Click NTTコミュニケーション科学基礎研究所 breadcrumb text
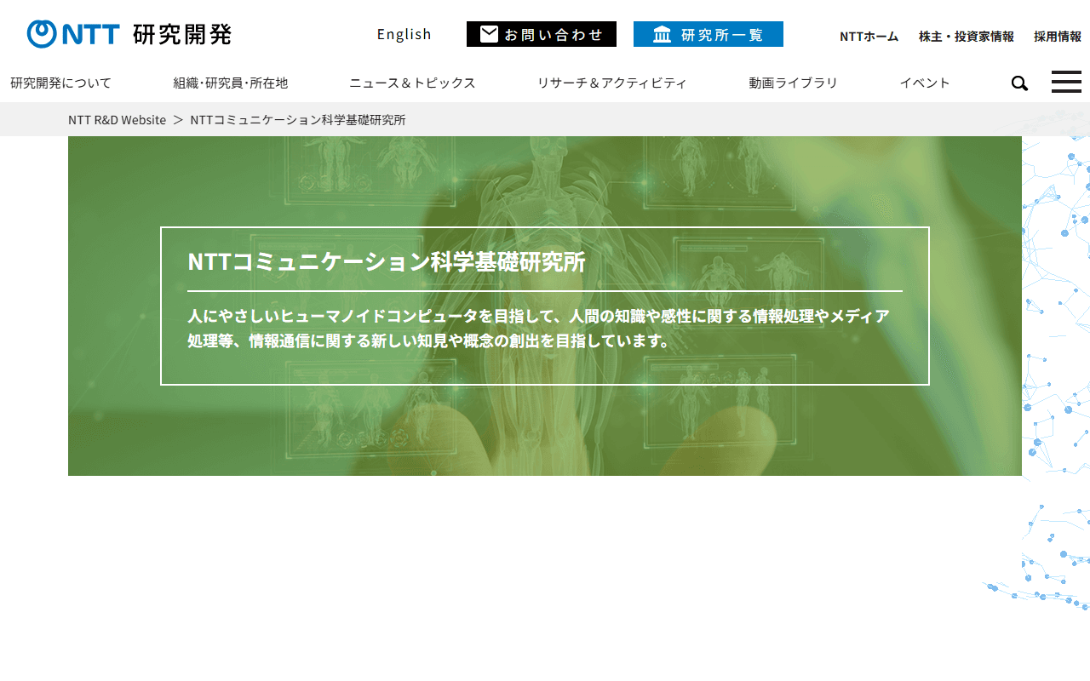This screenshot has height=681, width=1090. (298, 120)
